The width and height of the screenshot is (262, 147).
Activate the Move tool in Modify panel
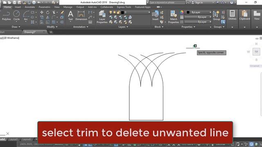click(x=42, y=12)
